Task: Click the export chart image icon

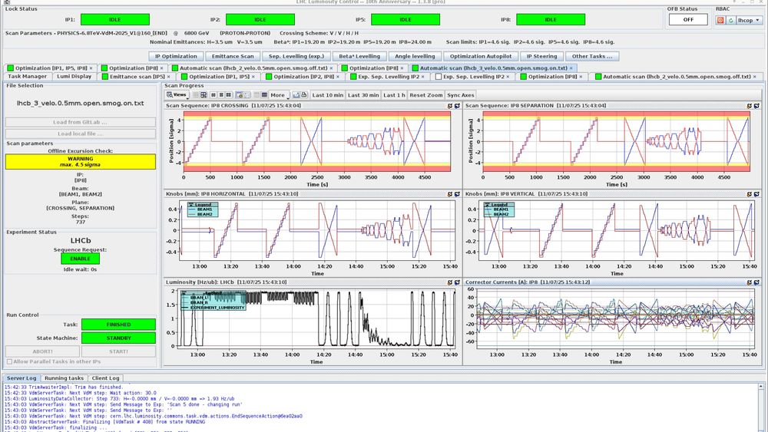Action: tap(296, 95)
